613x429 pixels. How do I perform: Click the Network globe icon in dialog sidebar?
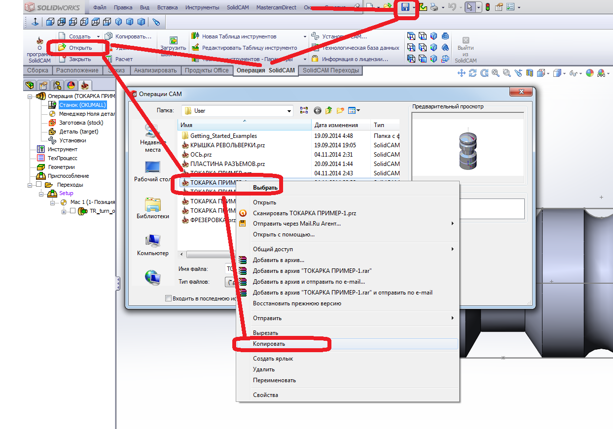pos(152,277)
